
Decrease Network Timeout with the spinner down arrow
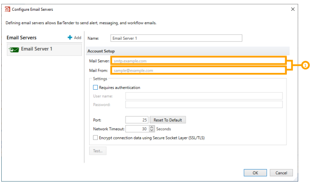(x=151, y=130)
